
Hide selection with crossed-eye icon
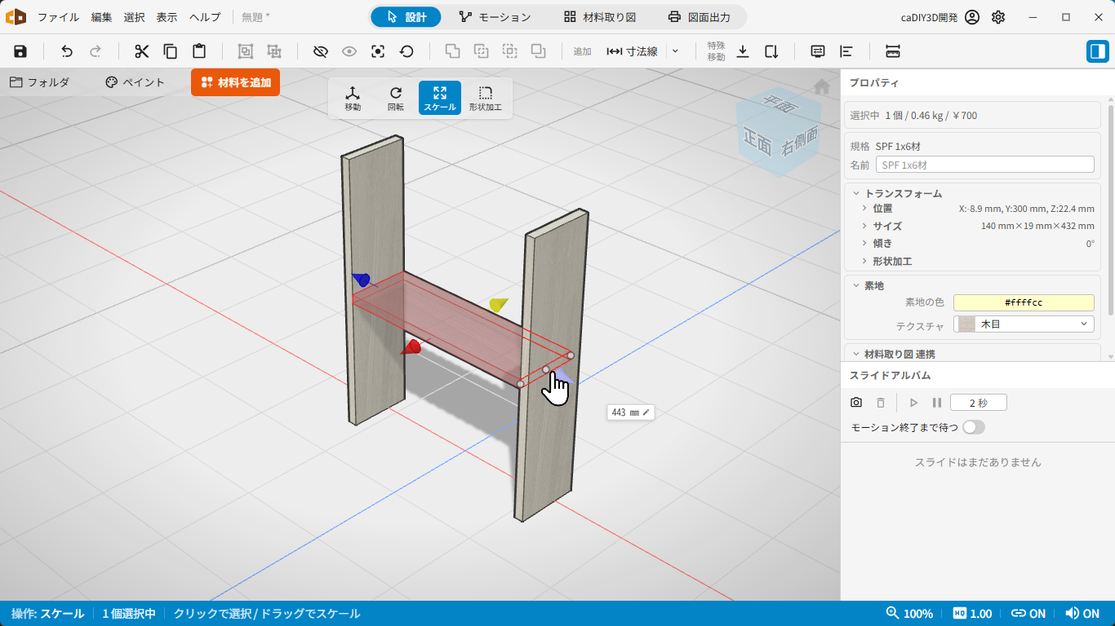[321, 51]
